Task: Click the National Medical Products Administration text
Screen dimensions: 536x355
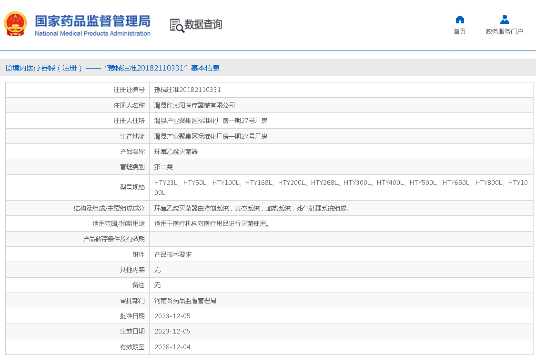Action: tap(92, 33)
